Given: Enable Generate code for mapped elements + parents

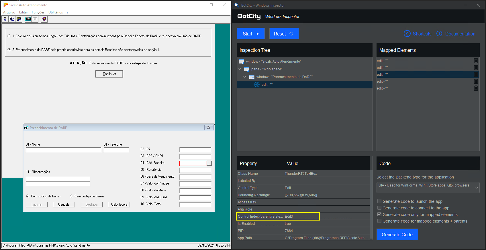Looking at the screenshot, I should click(x=379, y=221).
